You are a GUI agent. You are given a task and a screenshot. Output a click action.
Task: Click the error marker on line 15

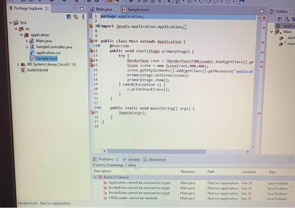(x=91, y=65)
